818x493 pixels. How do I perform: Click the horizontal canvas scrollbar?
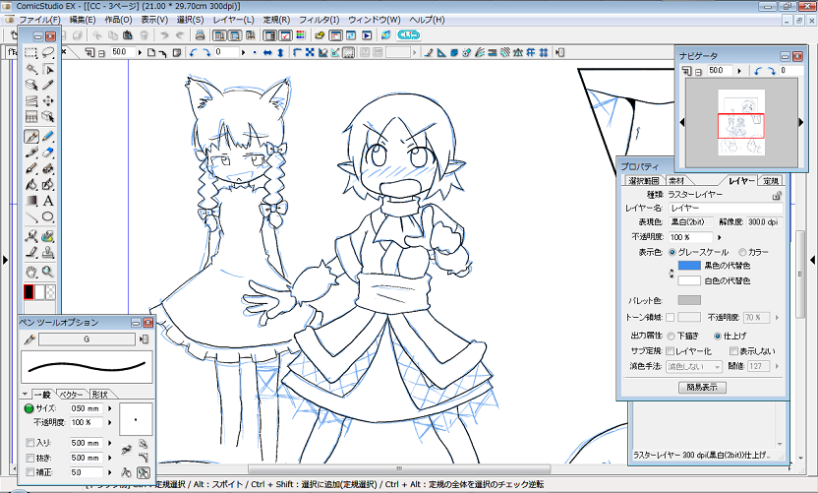point(398,468)
